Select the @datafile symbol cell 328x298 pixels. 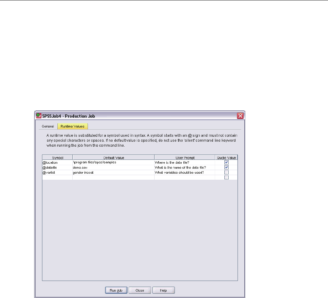[57, 167]
